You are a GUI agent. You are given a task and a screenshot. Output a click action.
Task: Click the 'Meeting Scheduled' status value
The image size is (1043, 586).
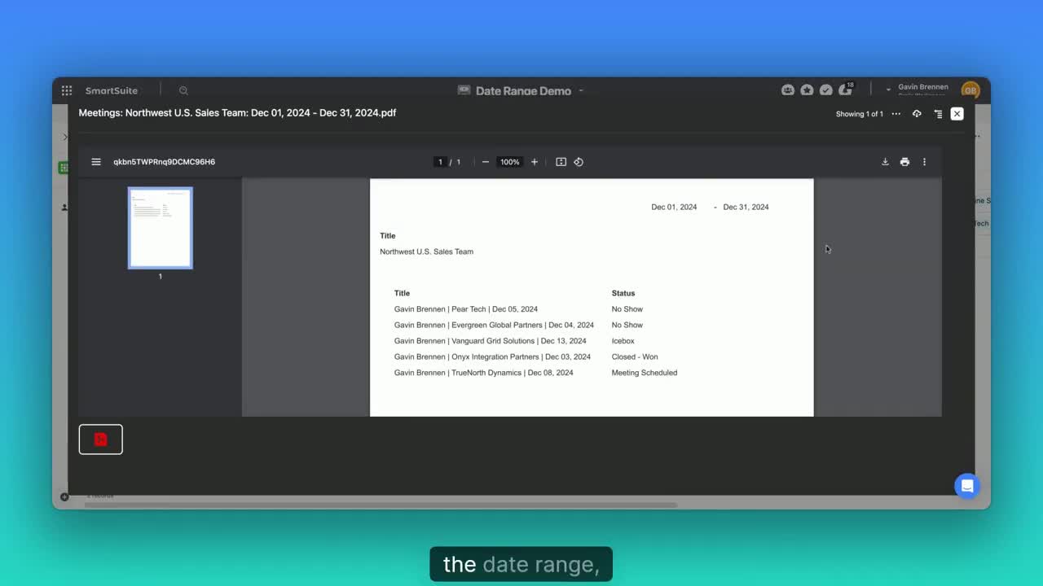tap(645, 373)
